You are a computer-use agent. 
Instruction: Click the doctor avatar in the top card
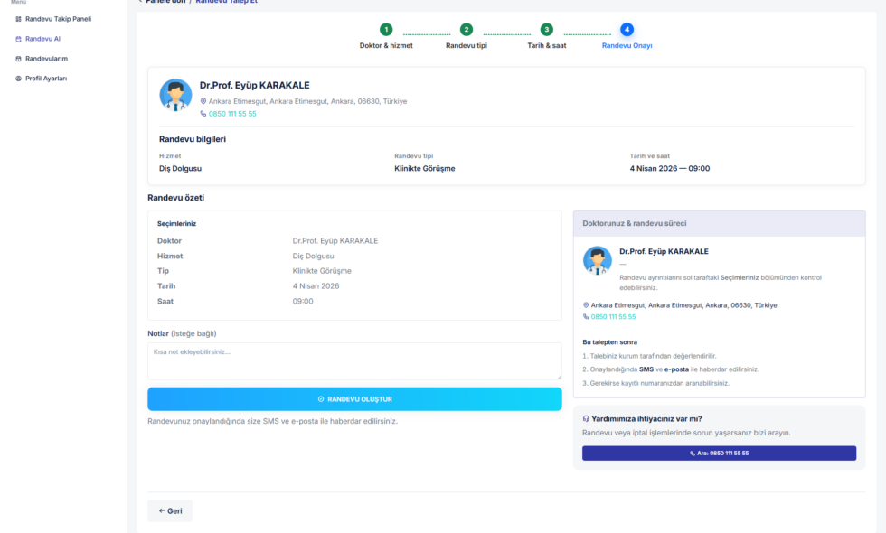[x=175, y=95]
